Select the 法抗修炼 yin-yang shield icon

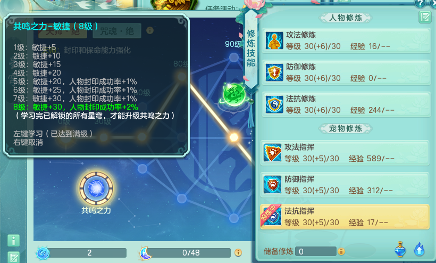tap(274, 104)
